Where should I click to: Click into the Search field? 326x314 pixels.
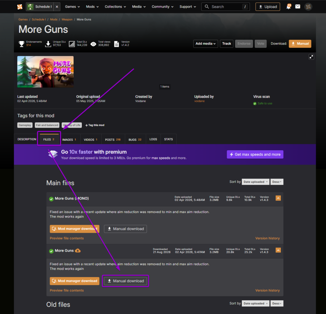(225, 7)
